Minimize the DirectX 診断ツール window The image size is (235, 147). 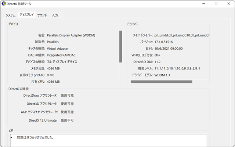coord(203,4)
